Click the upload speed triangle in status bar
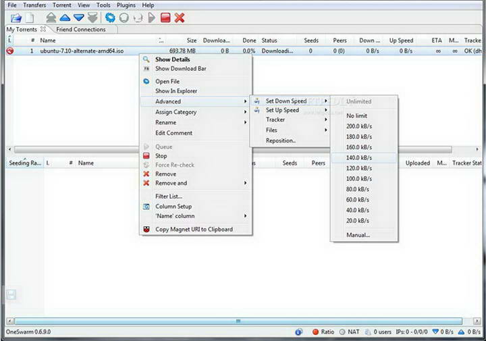The width and height of the screenshot is (486, 341). pyautogui.click(x=461, y=332)
